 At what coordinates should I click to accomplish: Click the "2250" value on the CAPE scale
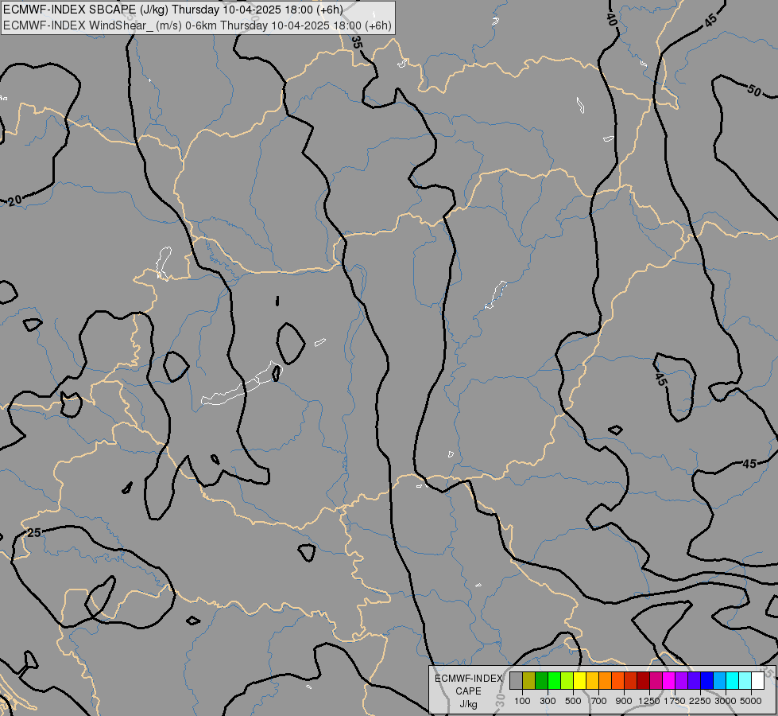pyautogui.click(x=700, y=701)
